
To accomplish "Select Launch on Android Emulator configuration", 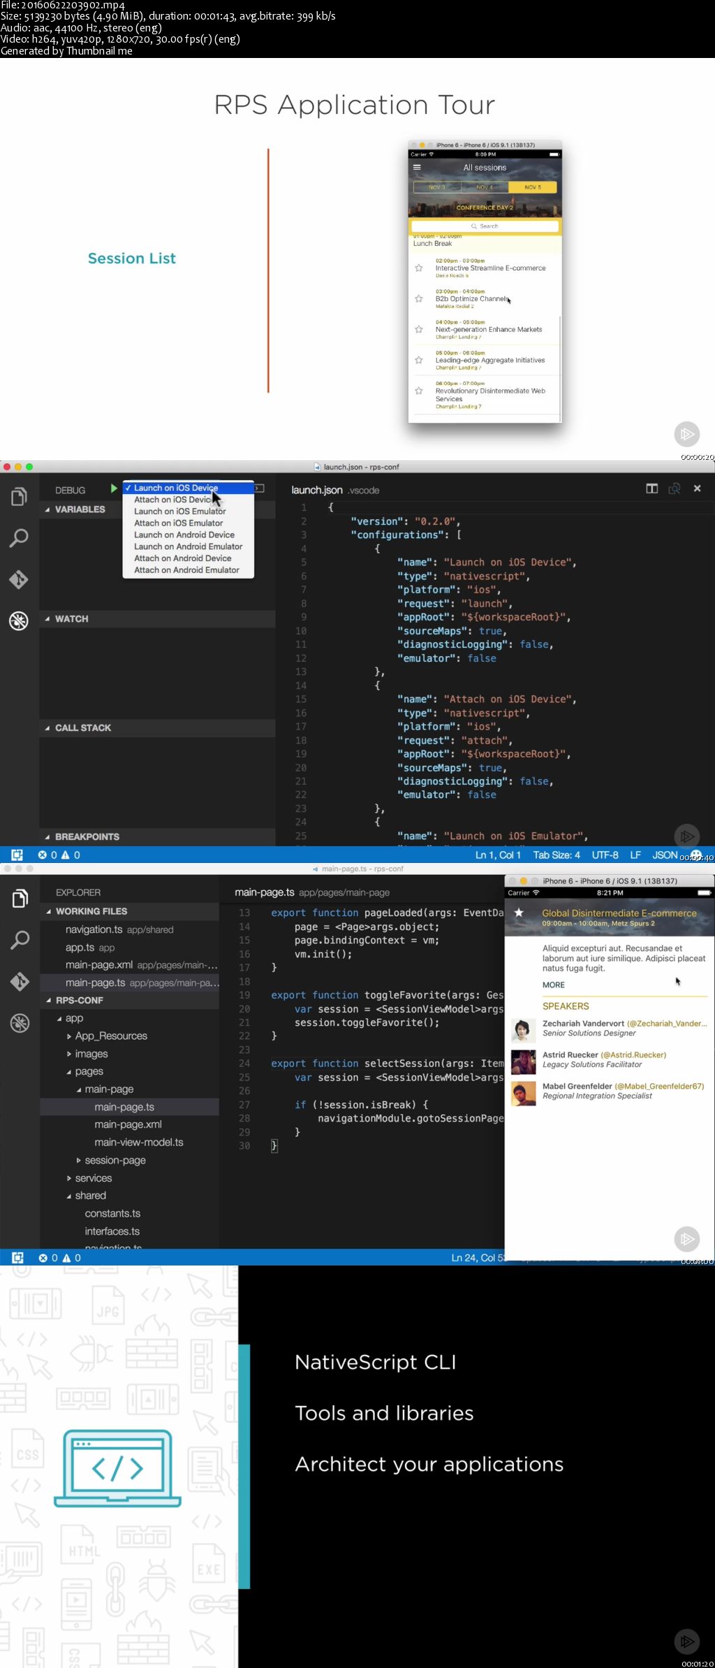I will click(x=188, y=547).
